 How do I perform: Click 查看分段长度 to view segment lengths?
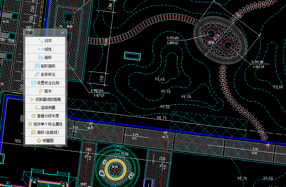(45, 116)
